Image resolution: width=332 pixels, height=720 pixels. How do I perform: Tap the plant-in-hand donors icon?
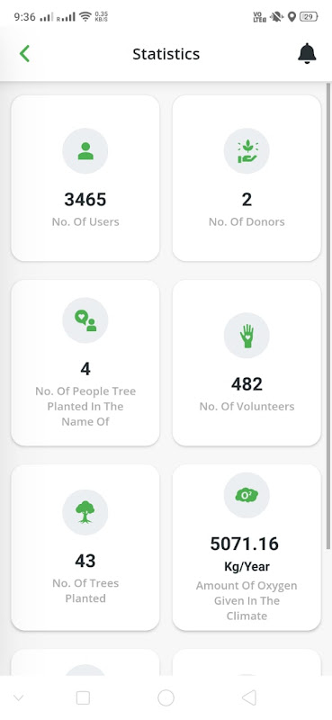click(x=247, y=150)
